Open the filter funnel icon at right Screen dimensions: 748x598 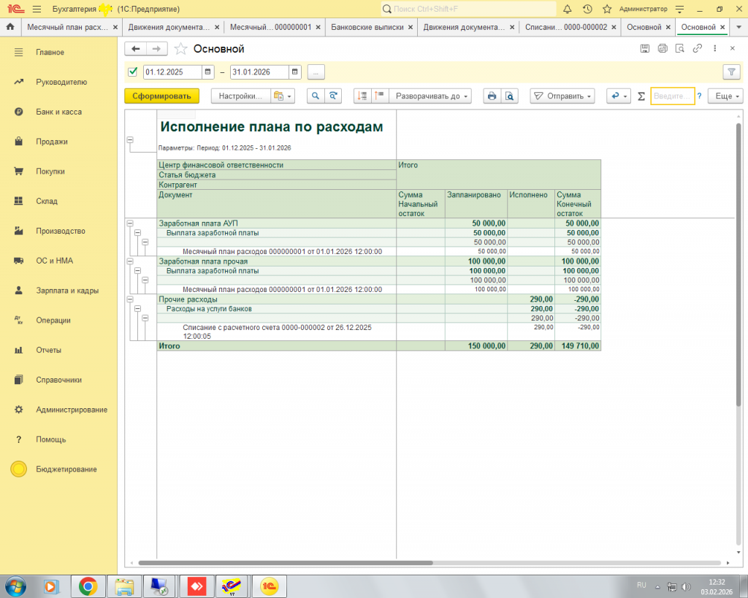point(730,72)
